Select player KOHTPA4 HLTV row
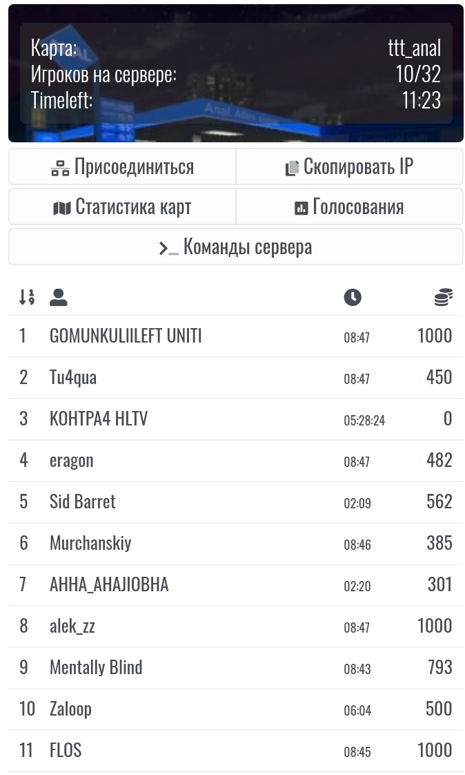Viewport: 465px width, 775px height. click(x=236, y=419)
